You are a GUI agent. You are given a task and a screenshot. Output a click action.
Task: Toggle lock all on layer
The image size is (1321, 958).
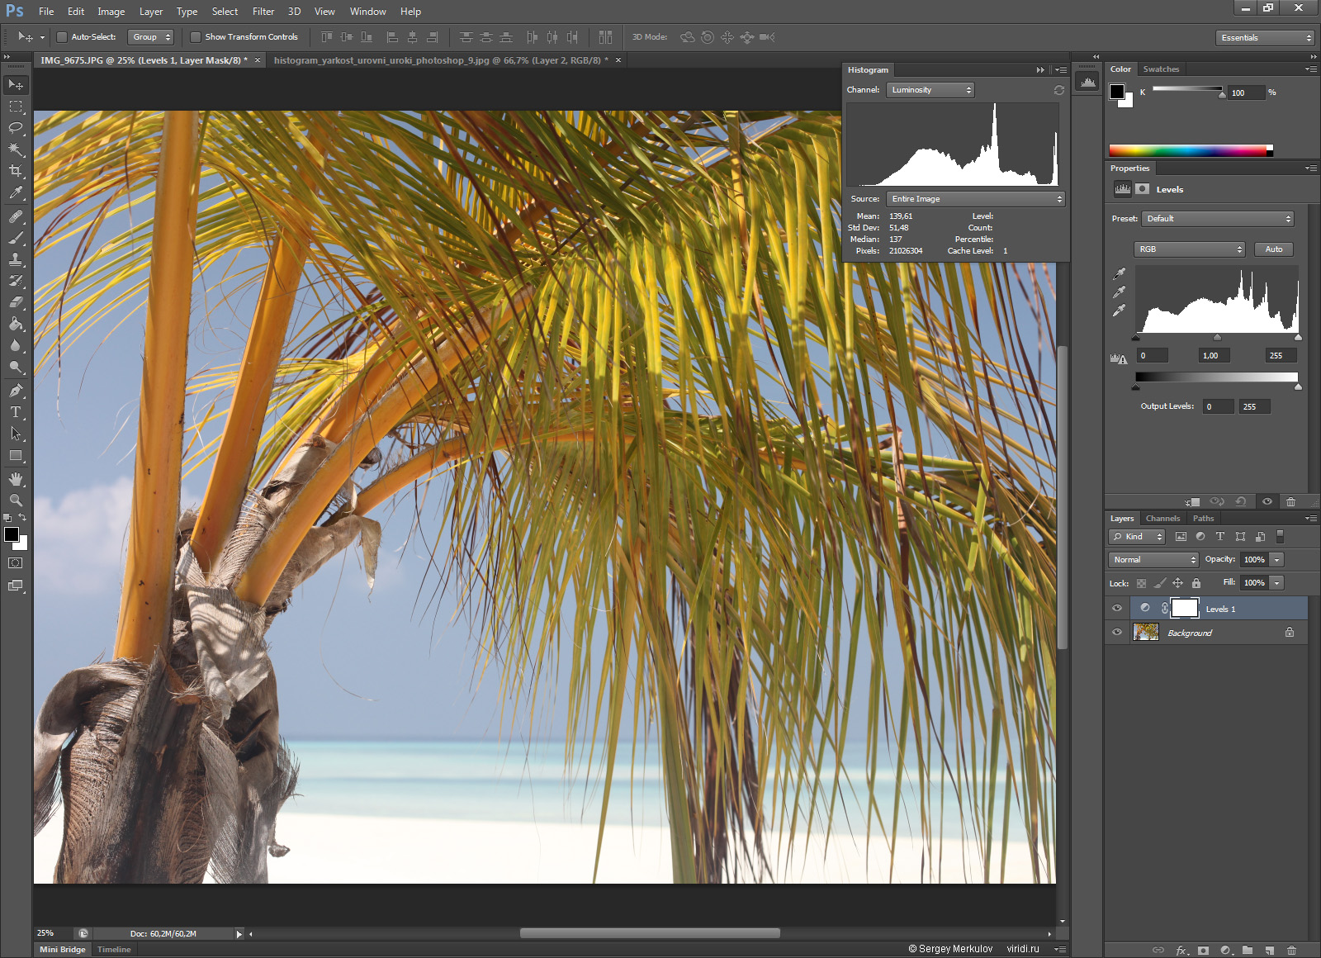1196,583
